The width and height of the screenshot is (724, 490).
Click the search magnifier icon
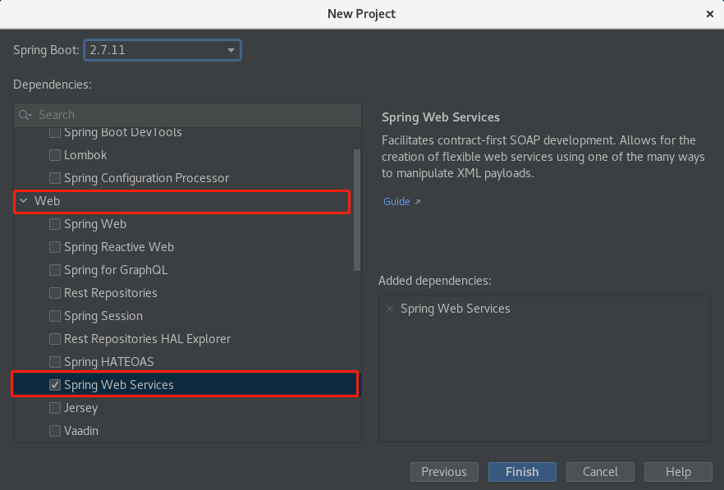pos(25,115)
